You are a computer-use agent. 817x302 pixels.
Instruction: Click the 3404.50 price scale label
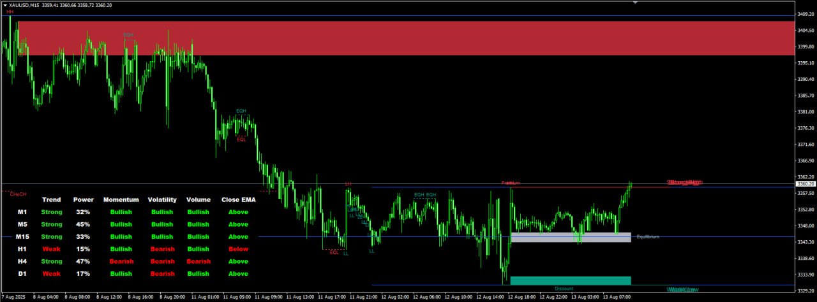[x=805, y=30]
